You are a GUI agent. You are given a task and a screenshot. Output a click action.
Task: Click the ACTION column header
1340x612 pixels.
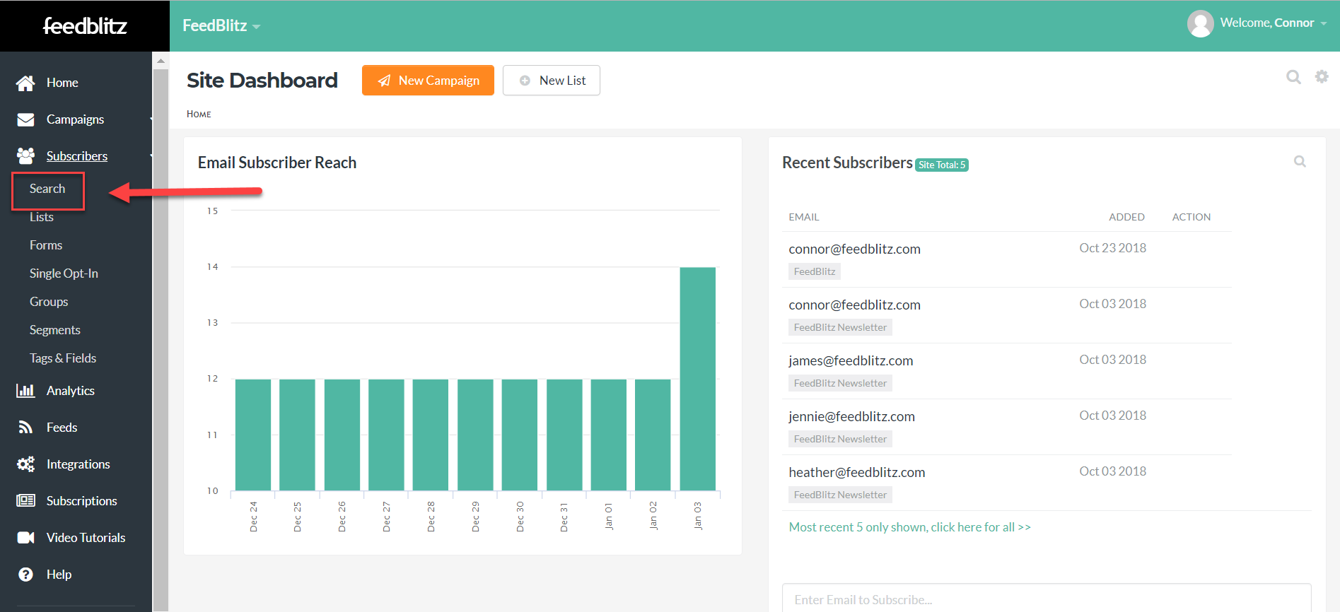coord(1192,217)
